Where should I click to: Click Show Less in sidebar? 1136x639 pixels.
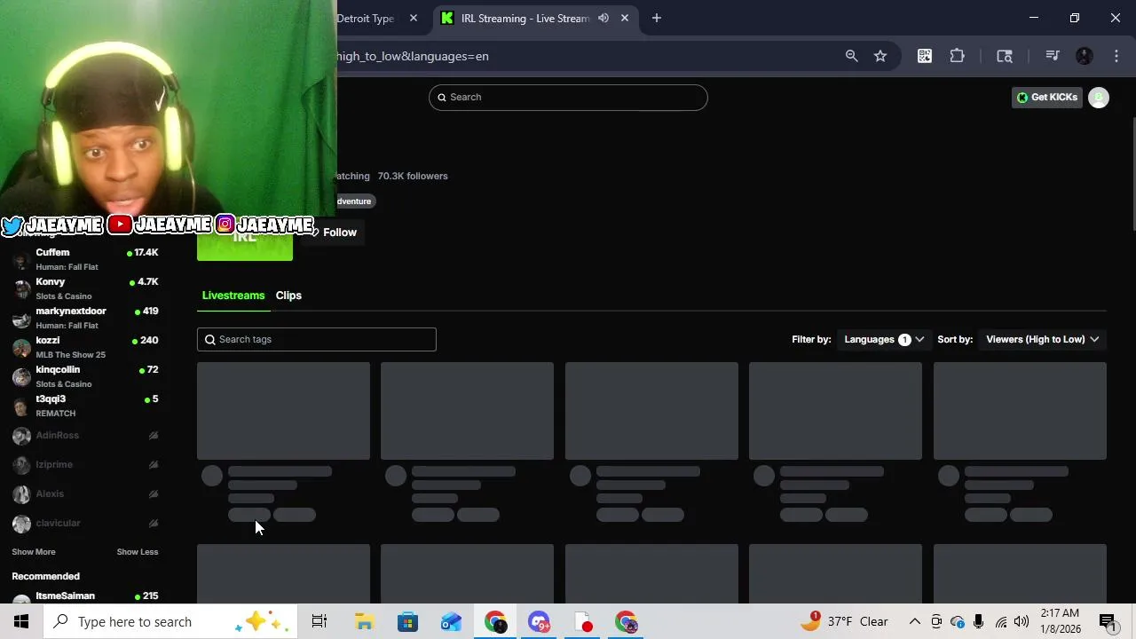(x=138, y=552)
